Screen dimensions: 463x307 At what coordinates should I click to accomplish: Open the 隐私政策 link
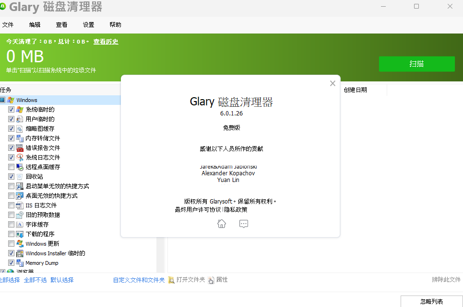pyautogui.click(x=236, y=209)
